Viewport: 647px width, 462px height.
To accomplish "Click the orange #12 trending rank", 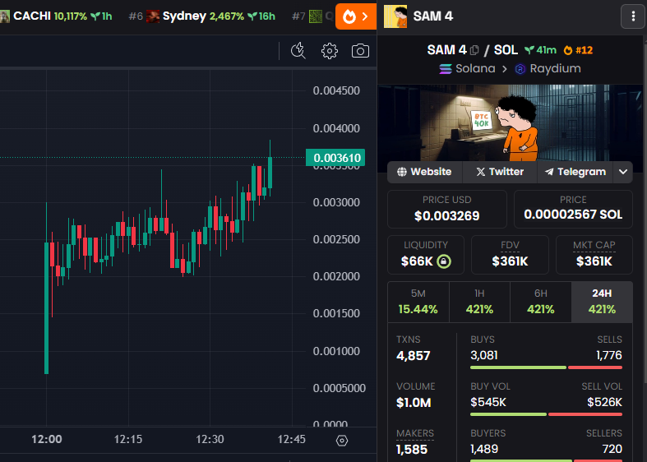I will pyautogui.click(x=578, y=50).
